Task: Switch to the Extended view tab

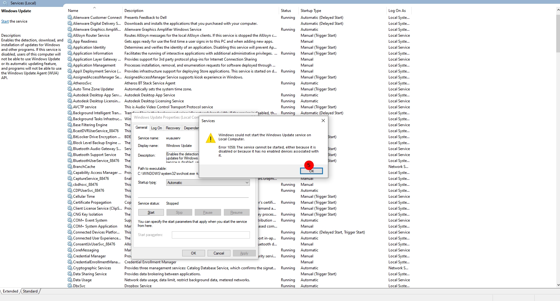Action: [x=10, y=291]
